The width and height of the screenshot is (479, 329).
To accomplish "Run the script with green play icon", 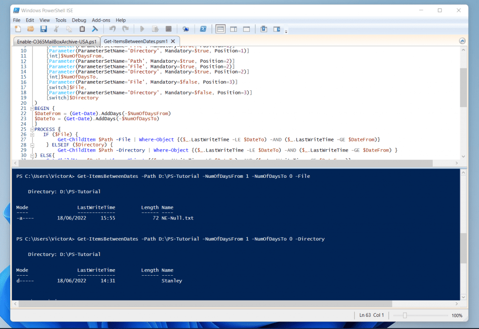I will click(x=142, y=29).
